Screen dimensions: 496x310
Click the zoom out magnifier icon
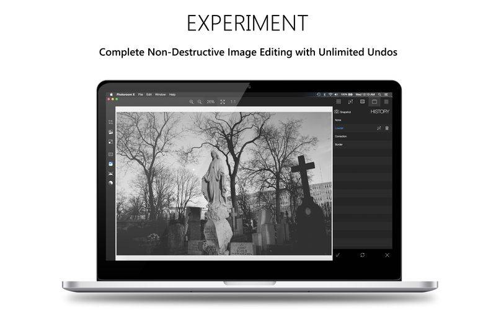pos(200,102)
